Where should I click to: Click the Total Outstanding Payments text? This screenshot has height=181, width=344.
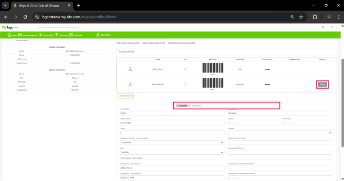pos(182,43)
